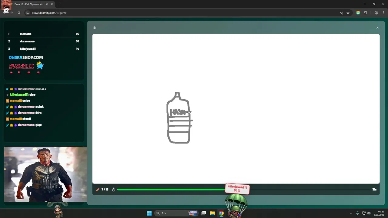The height and width of the screenshot is (218, 388).
Task: Click the crown badge beside doraemono:suluk
Action: point(12,107)
